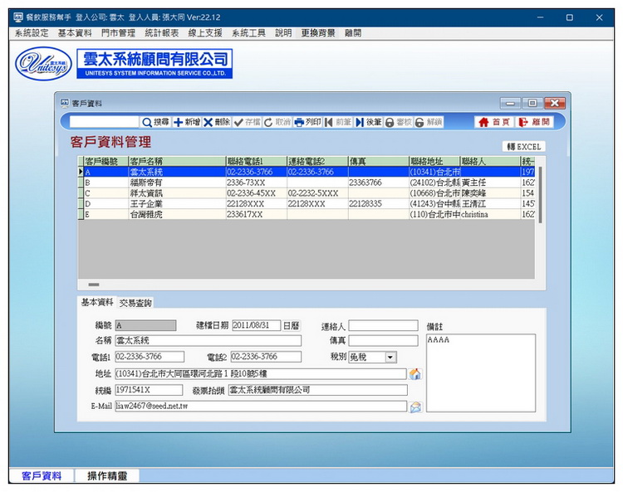Viewport: 623px width, 492px height.
Task: Click the 統編 field 1971541X
Action: click(149, 390)
